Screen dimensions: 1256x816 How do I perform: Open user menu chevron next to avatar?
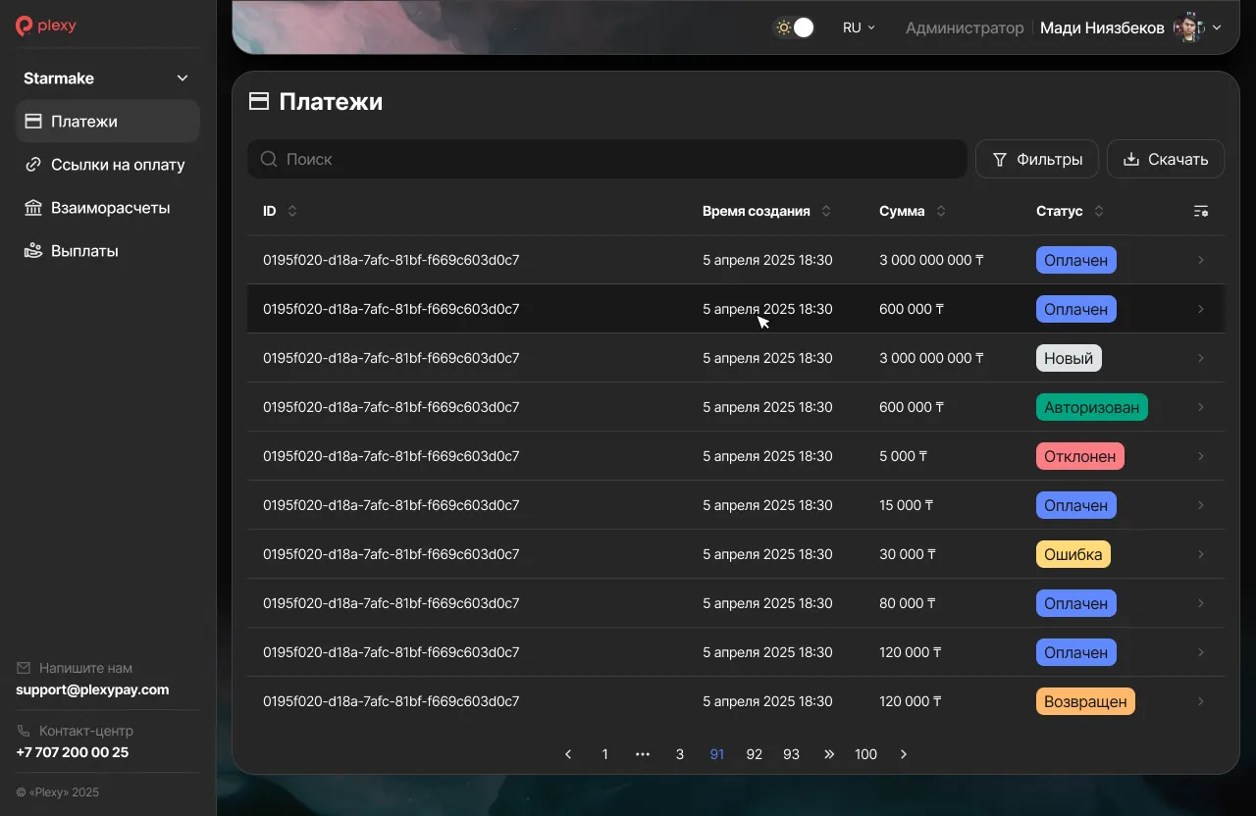(x=1217, y=27)
